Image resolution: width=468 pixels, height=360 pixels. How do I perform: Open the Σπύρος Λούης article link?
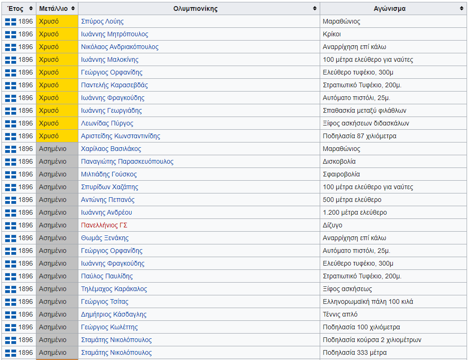click(102, 22)
